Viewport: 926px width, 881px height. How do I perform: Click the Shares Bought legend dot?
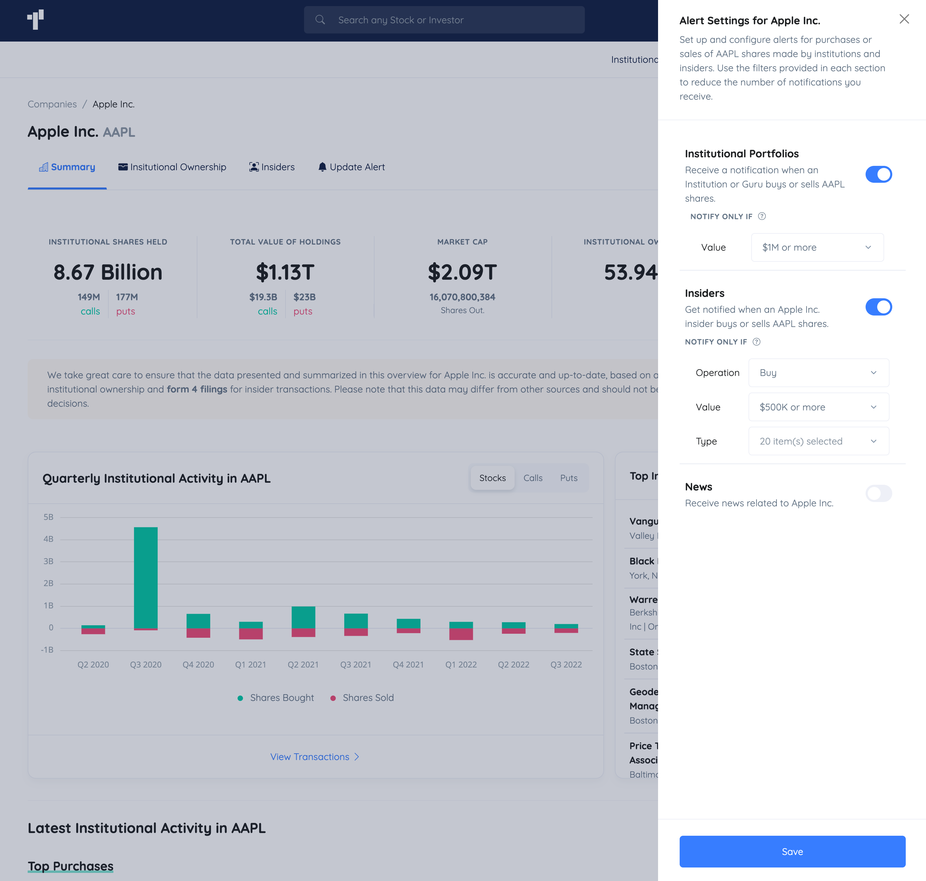click(x=240, y=698)
